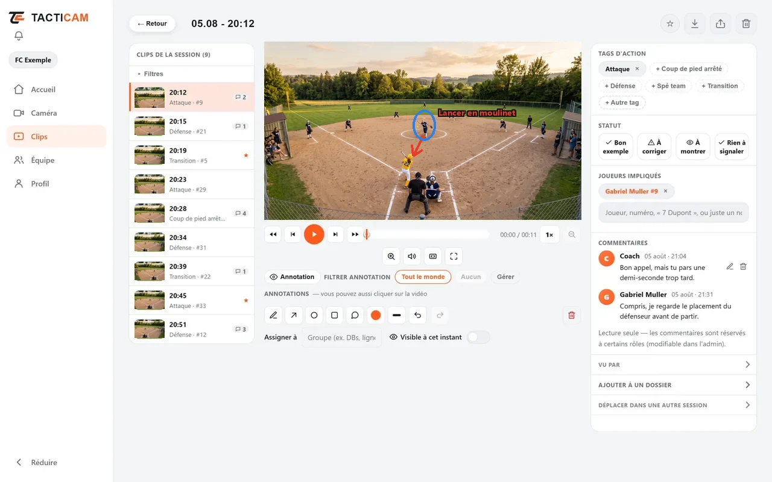
Task: Set status to Rien à signaler
Action: click(x=732, y=147)
